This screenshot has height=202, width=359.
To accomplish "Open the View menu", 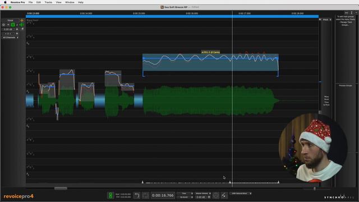I will pos(58,2).
